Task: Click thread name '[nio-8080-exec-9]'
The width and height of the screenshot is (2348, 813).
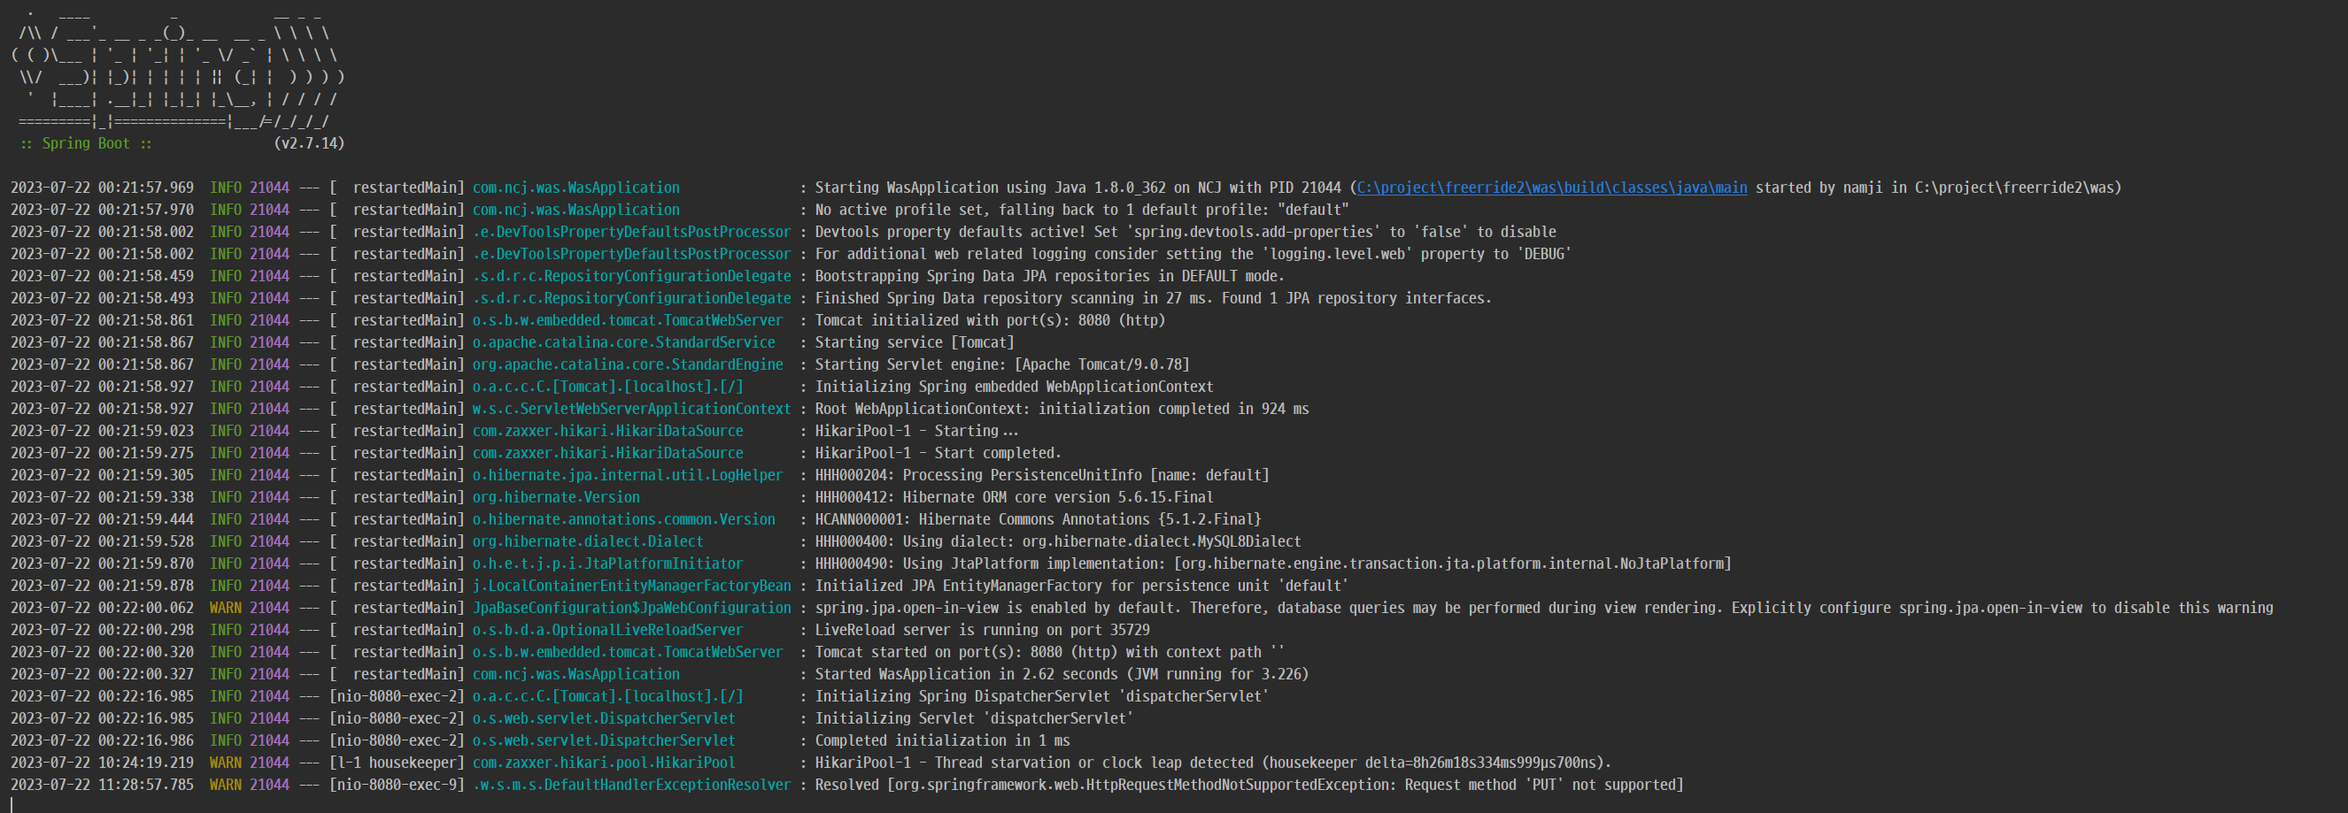Action: pos(397,785)
